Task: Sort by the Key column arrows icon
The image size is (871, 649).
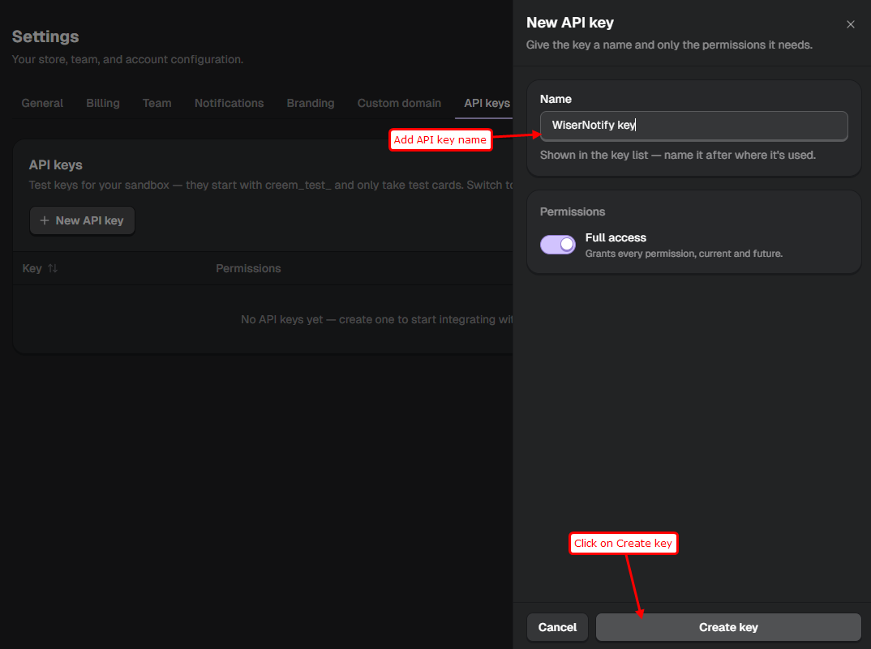Action: (x=53, y=269)
